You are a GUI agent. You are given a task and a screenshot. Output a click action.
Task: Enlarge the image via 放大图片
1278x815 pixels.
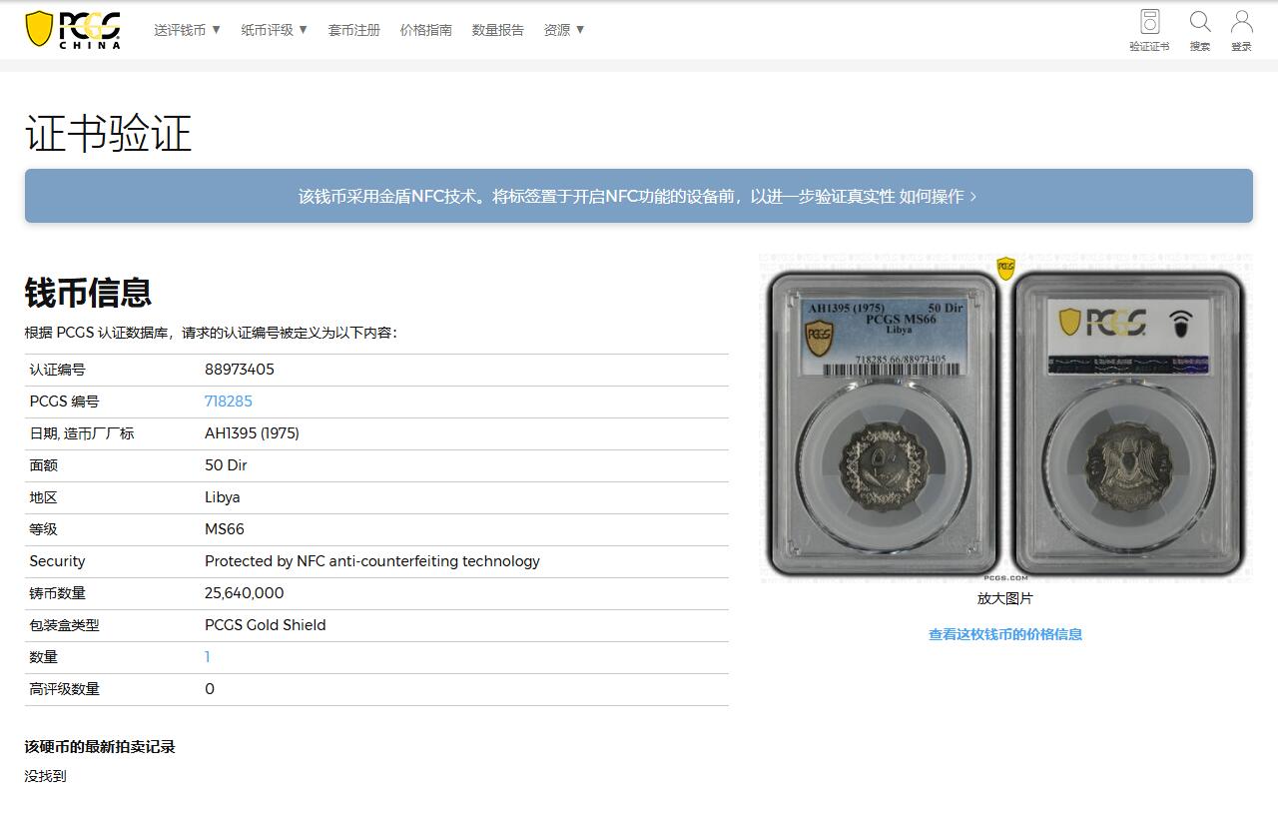(x=1005, y=598)
